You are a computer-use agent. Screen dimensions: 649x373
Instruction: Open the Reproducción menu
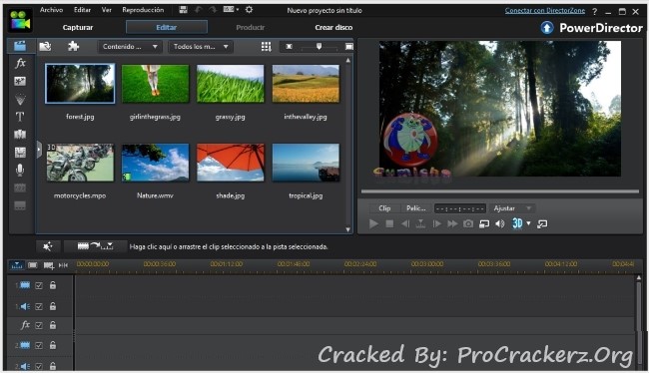coord(143,10)
